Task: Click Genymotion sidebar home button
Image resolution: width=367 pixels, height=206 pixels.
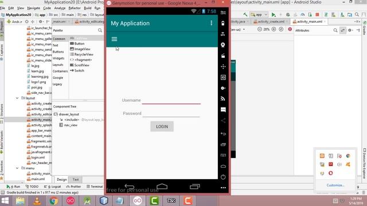Action: [223, 166]
